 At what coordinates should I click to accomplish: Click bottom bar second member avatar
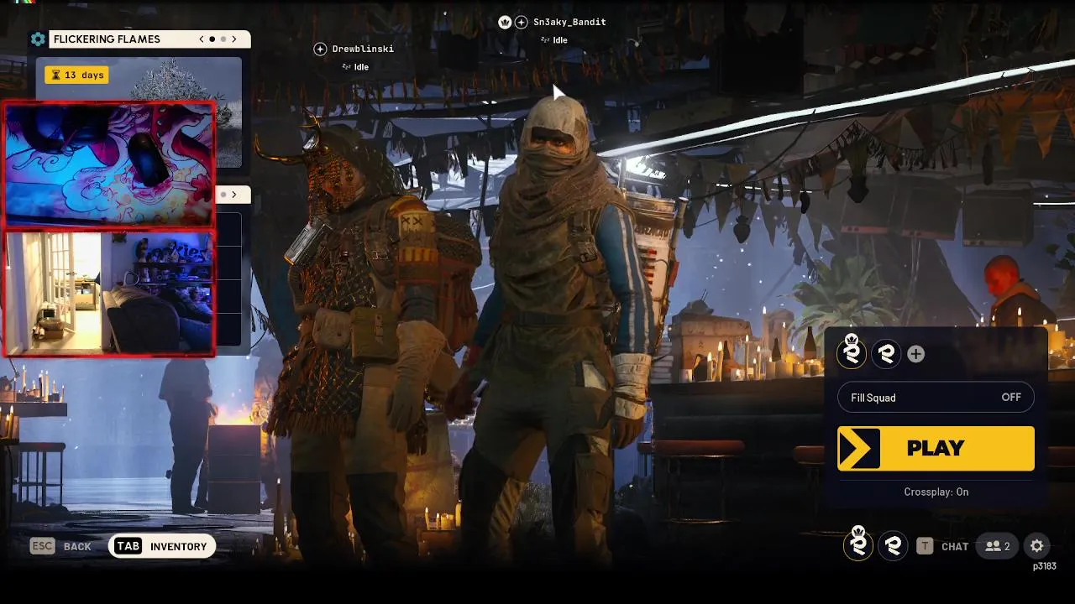(893, 546)
